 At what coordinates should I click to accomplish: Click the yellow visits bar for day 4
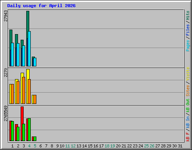tap(28, 74)
